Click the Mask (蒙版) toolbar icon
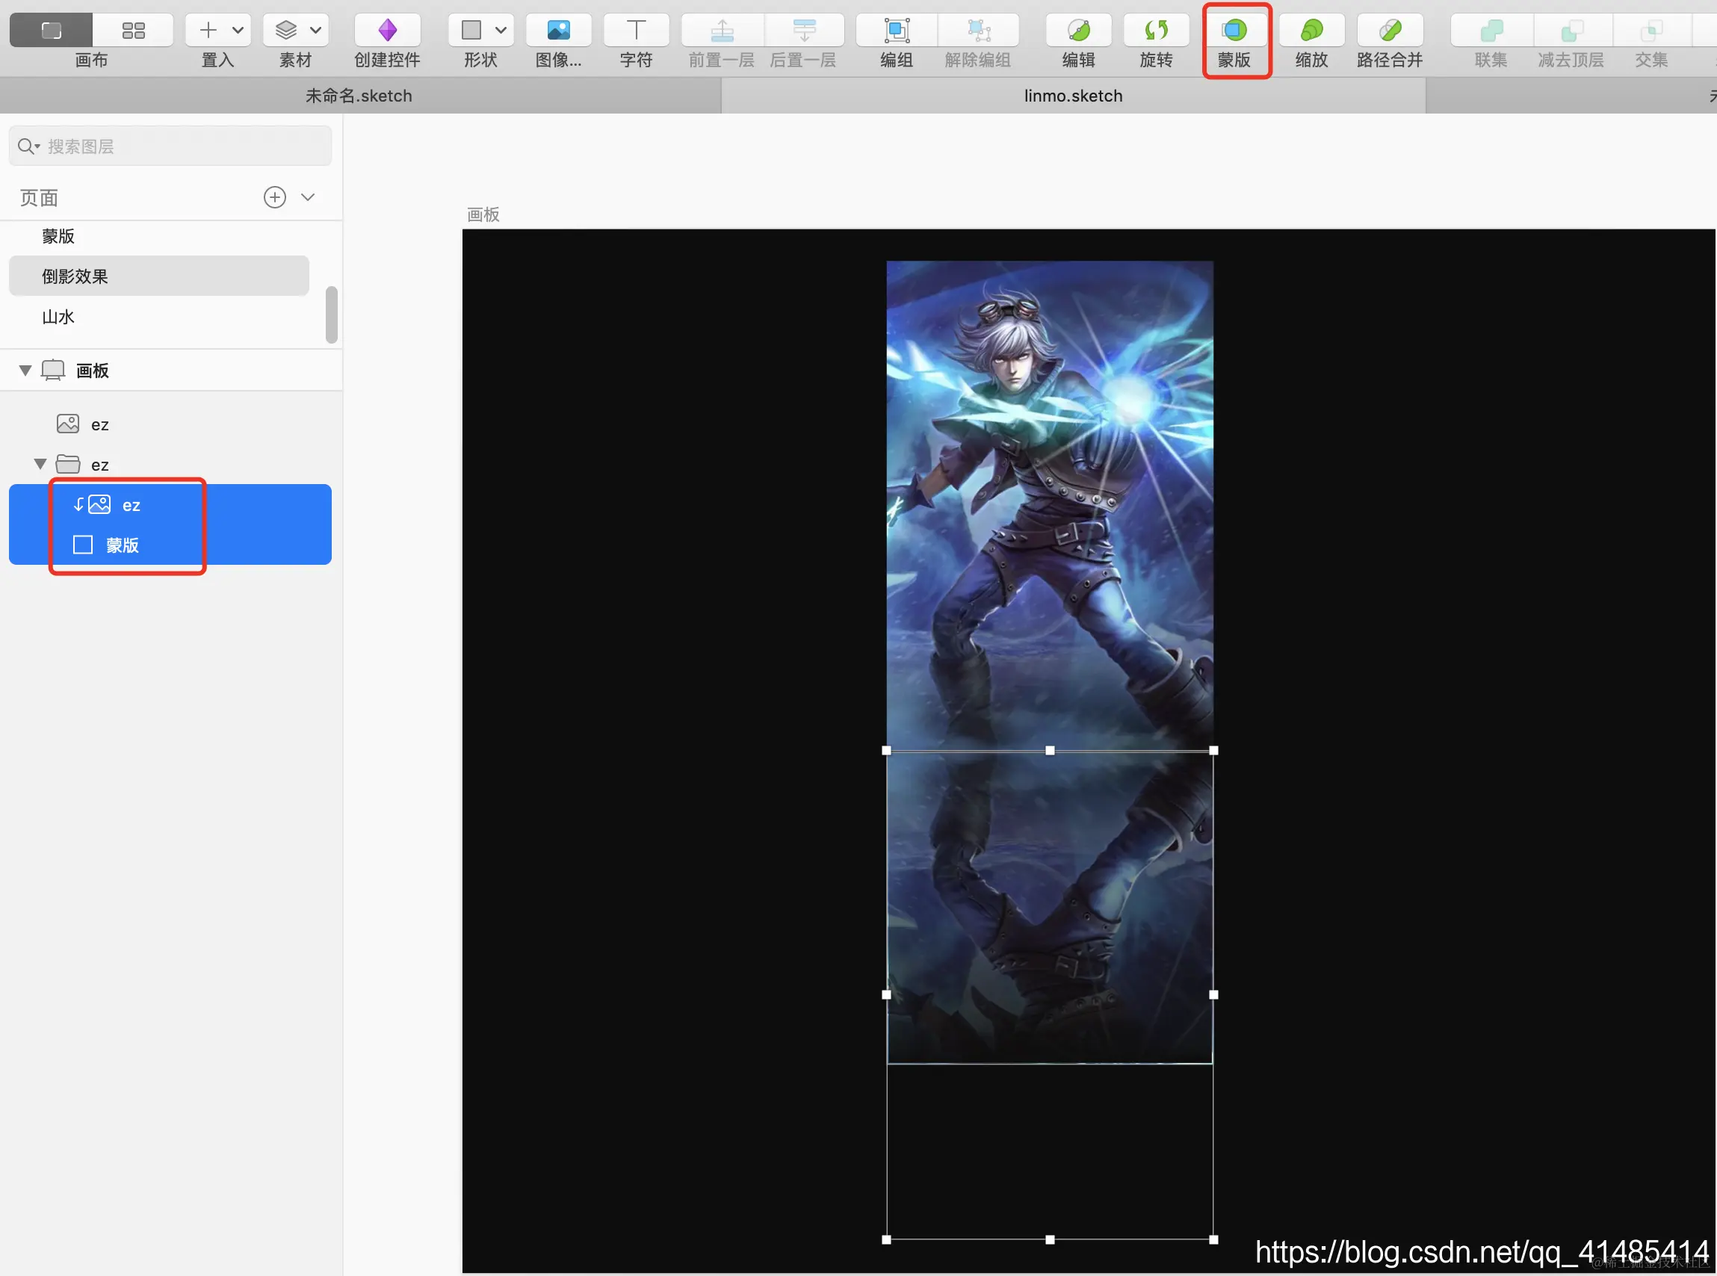This screenshot has height=1276, width=1717. pos(1234,31)
